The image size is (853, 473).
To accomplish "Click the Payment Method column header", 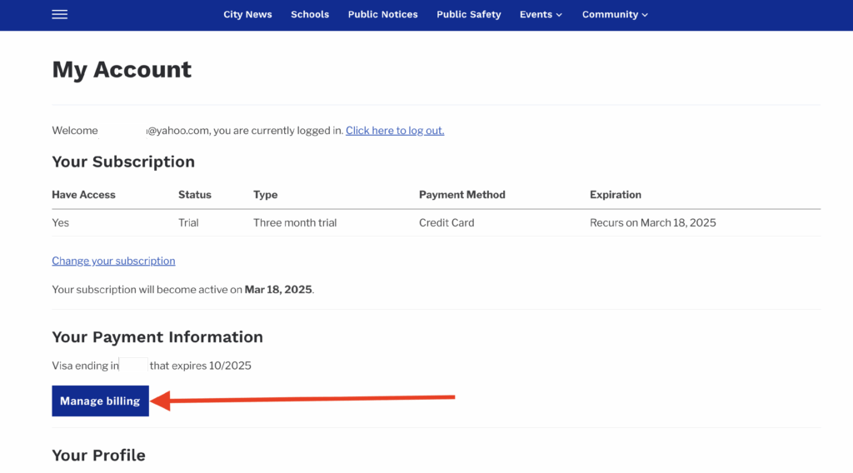I will 461,195.
